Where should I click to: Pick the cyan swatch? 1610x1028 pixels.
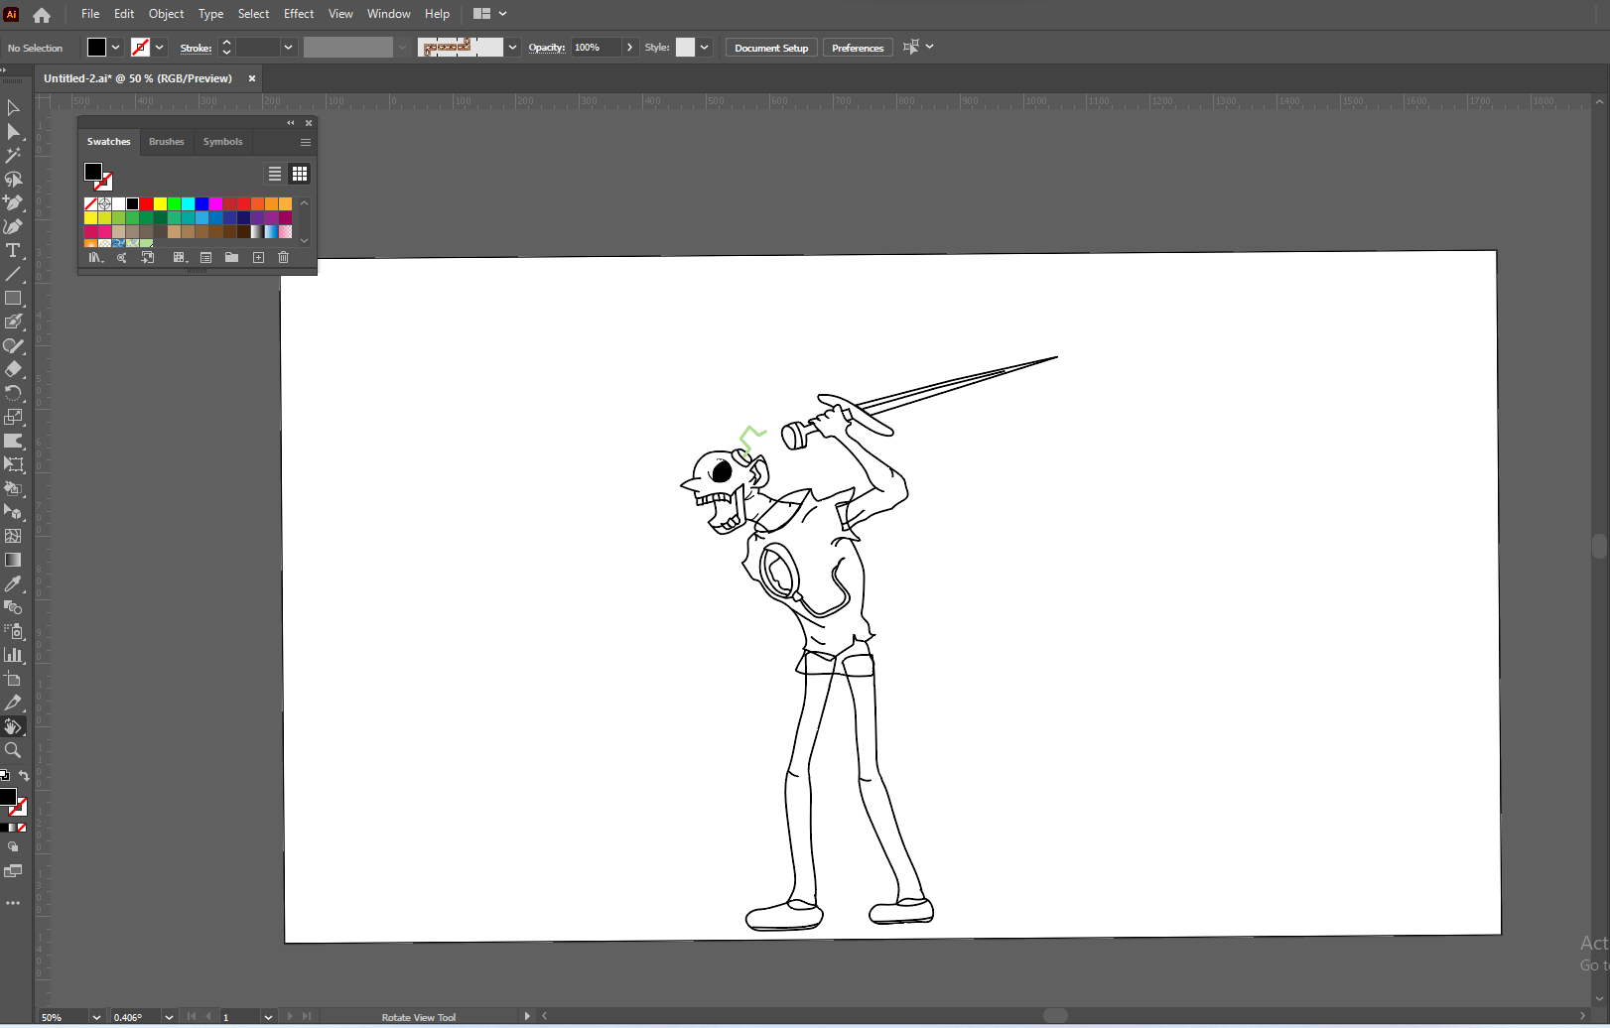(x=188, y=203)
